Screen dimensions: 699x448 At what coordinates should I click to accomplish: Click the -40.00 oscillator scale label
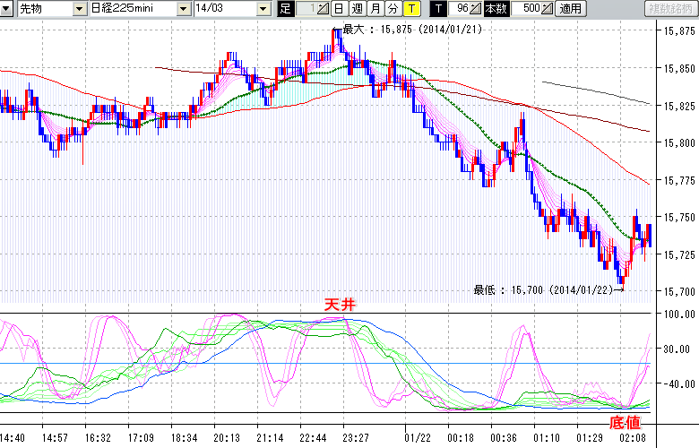[679, 383]
